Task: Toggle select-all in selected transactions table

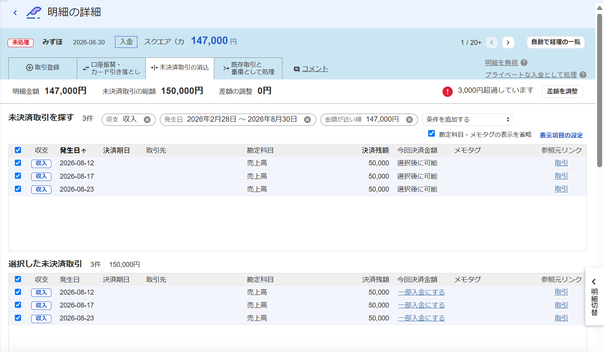Action: 18,279
